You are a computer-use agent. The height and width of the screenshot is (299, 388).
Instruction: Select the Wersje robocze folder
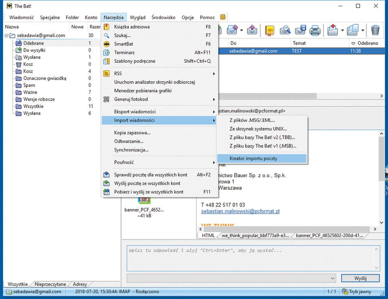39,99
